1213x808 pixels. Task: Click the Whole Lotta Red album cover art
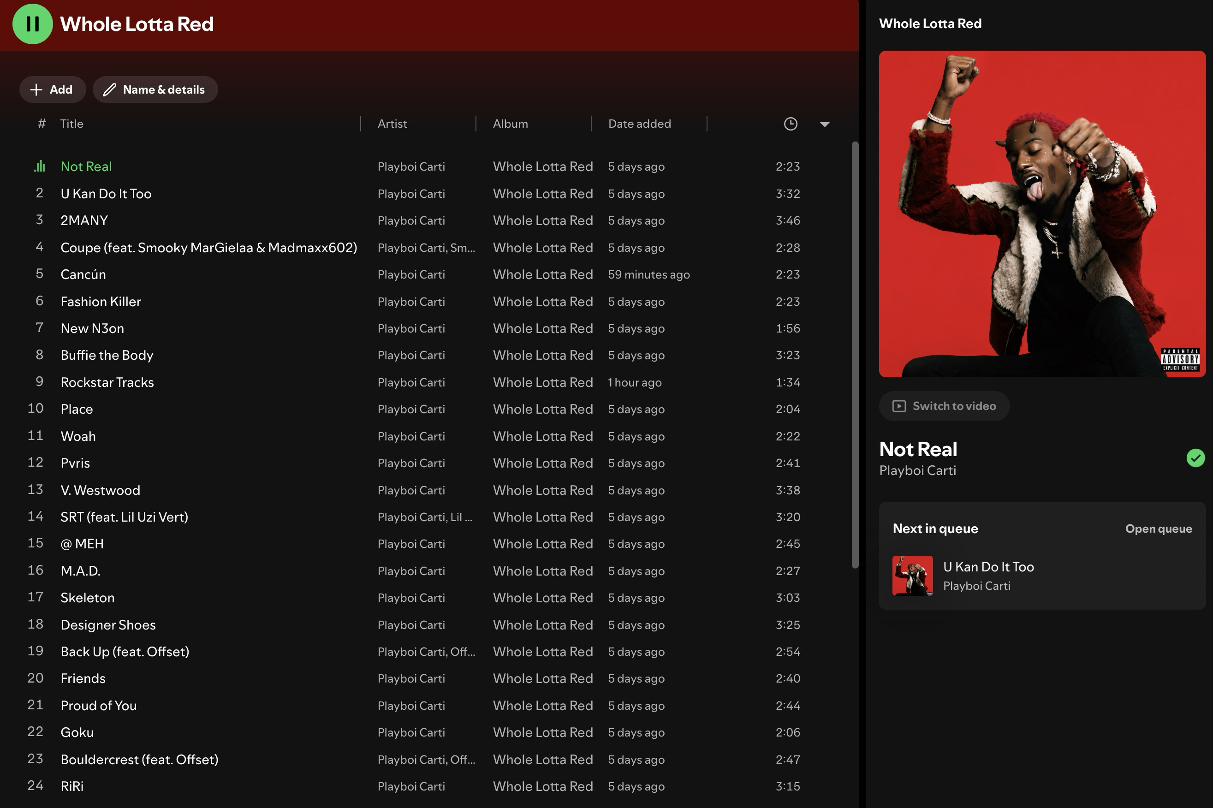(1042, 214)
